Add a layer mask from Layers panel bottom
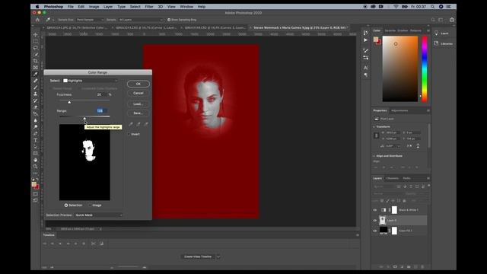The height and width of the screenshot is (274, 487). coord(395,266)
